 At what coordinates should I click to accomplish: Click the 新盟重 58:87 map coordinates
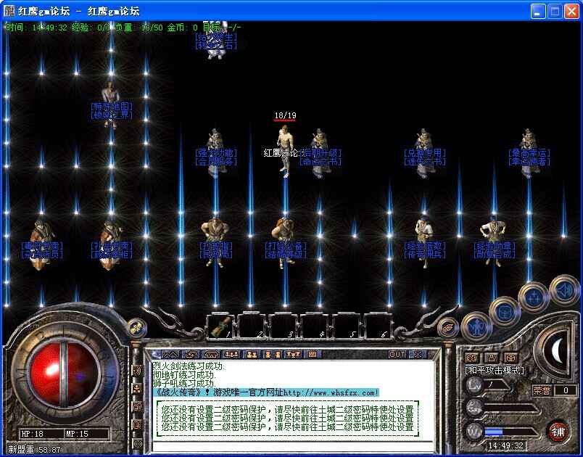pos(34,450)
